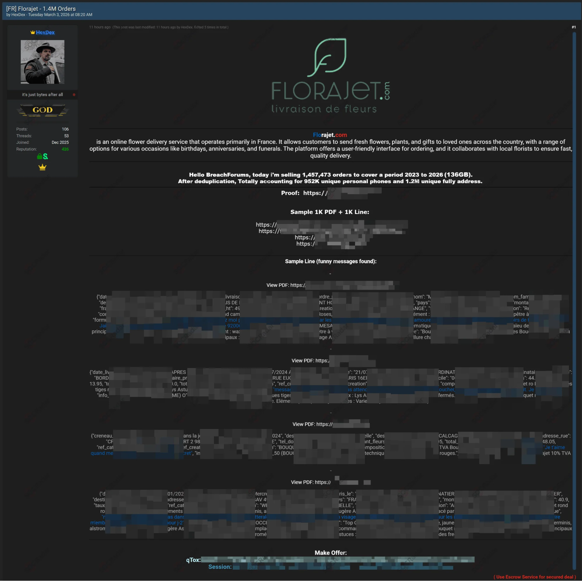The width and height of the screenshot is (582, 581).
Task: Click the red offline status dot
Action: pyautogui.click(x=74, y=95)
